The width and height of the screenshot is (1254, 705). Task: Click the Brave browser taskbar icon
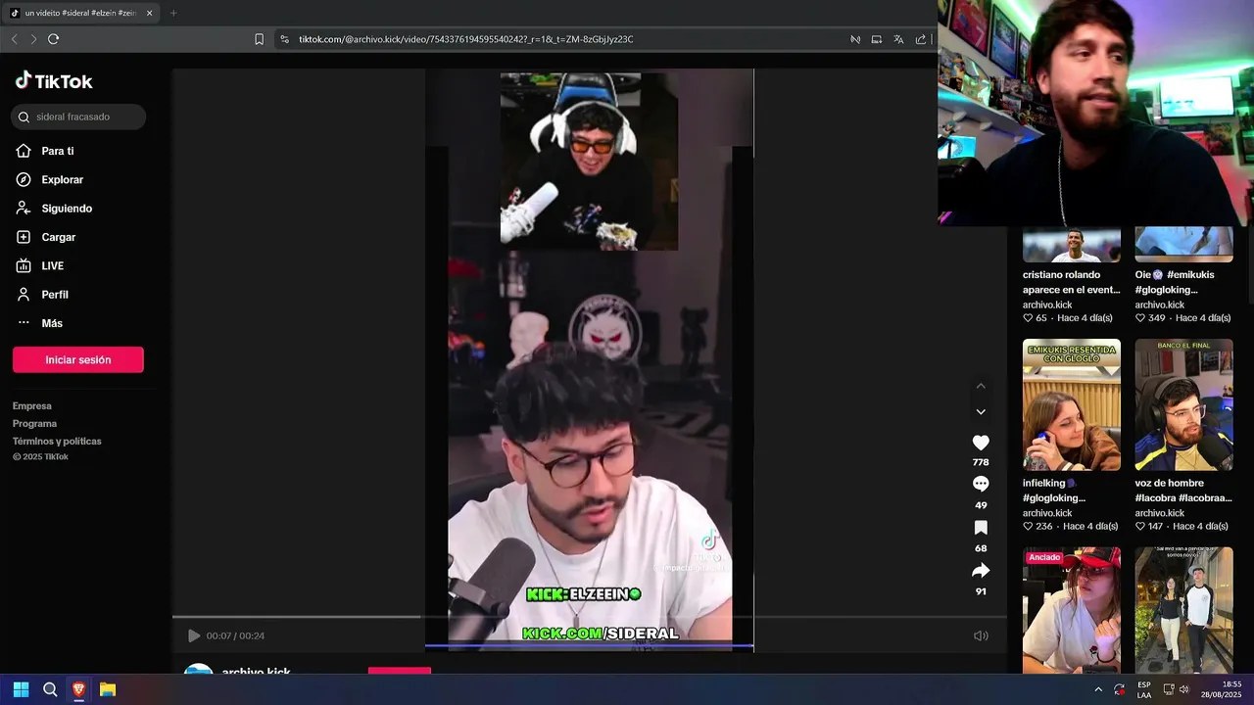(x=78, y=689)
